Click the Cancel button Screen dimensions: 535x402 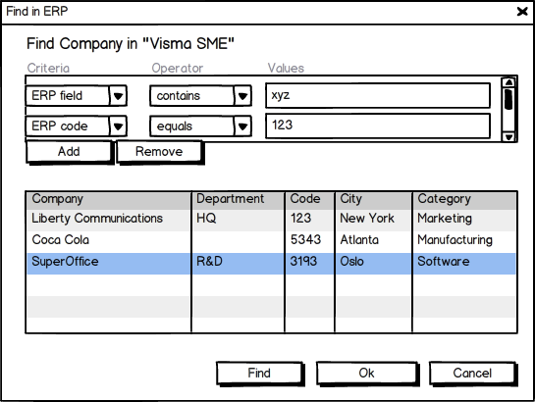pos(472,373)
